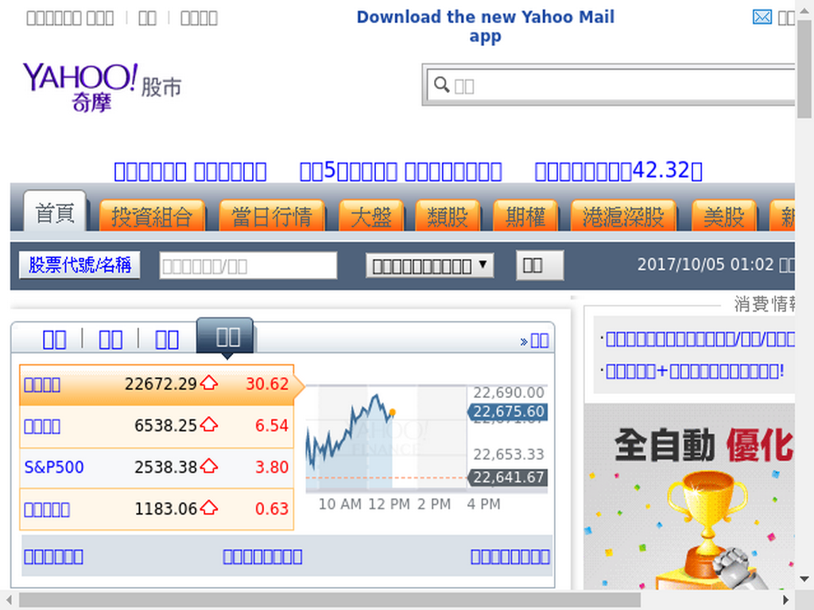Select the 港滬深股 tab

tap(623, 216)
